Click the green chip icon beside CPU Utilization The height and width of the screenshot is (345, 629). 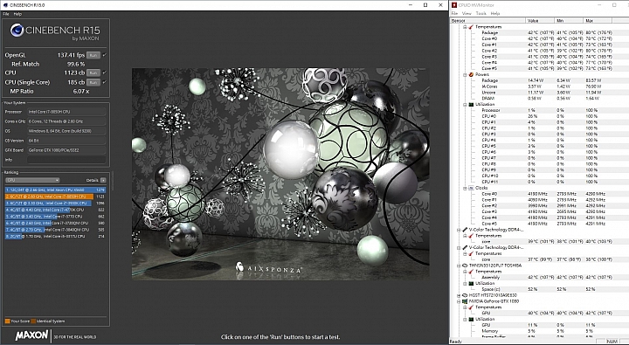(471, 104)
